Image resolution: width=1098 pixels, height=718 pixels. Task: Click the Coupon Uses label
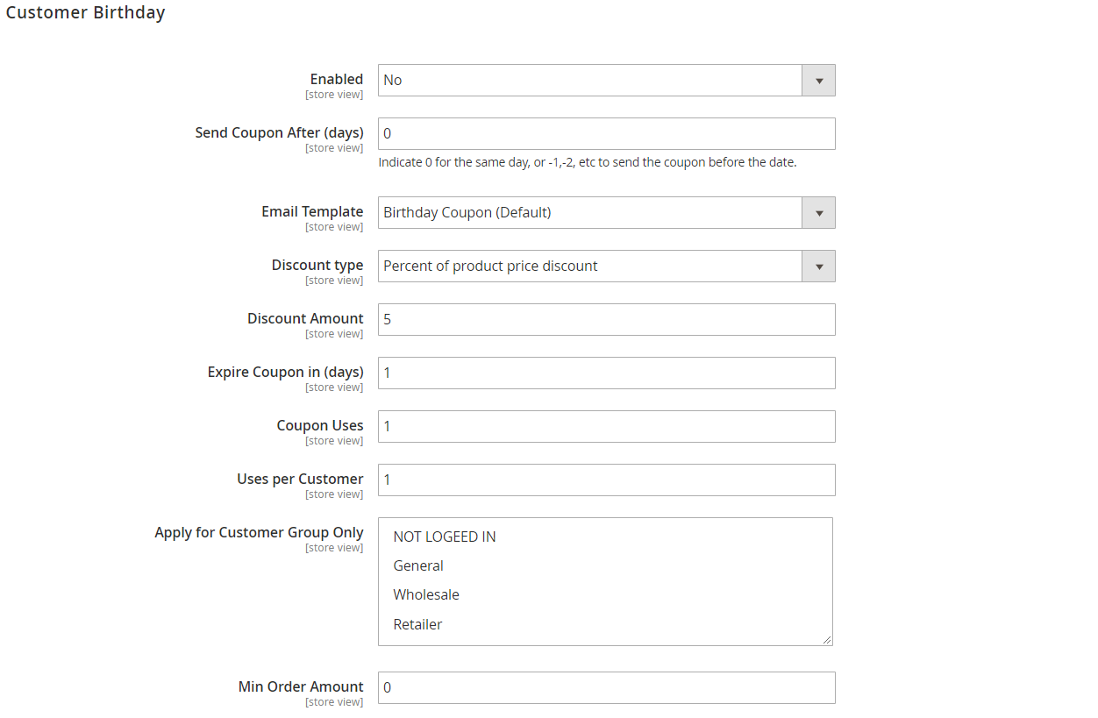pyautogui.click(x=320, y=425)
